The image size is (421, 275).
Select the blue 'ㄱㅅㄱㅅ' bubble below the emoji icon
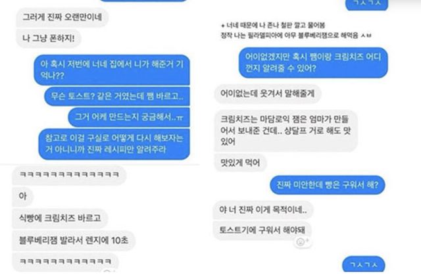coord(364,264)
